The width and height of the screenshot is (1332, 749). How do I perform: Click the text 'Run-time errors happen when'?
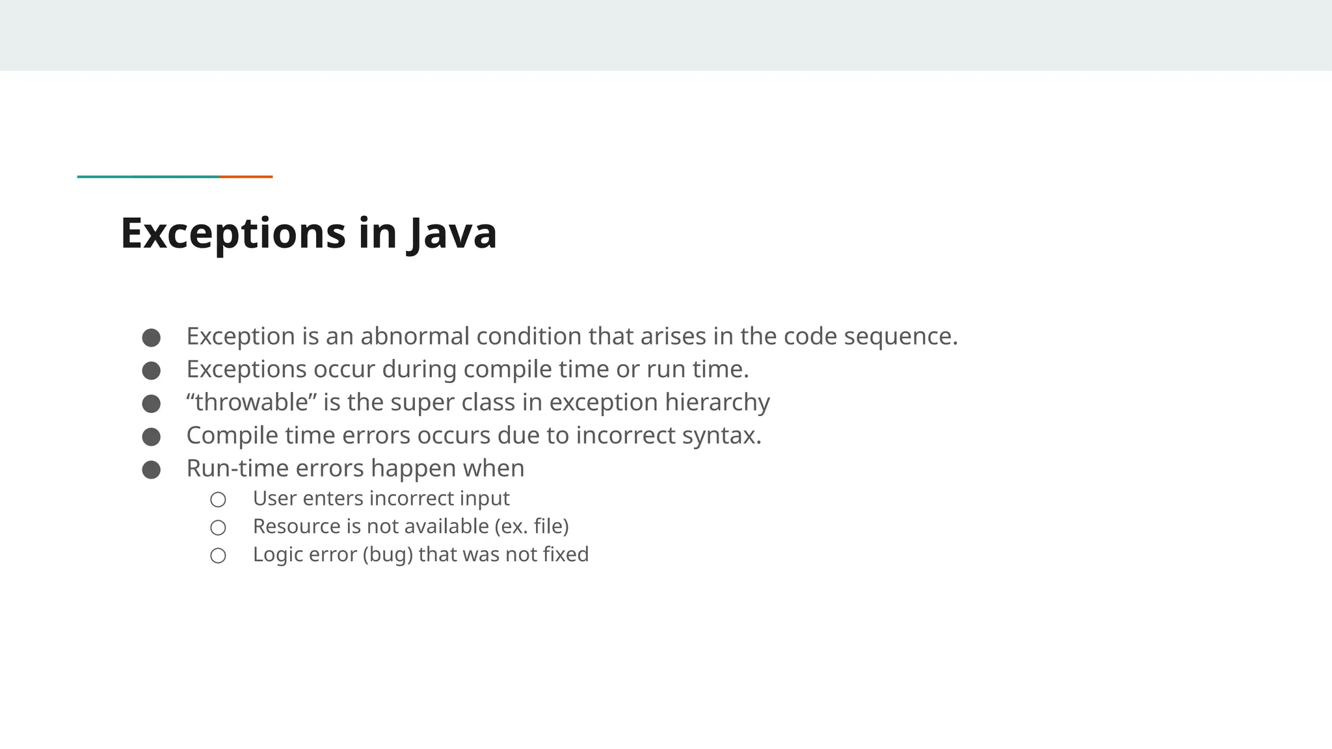point(355,468)
